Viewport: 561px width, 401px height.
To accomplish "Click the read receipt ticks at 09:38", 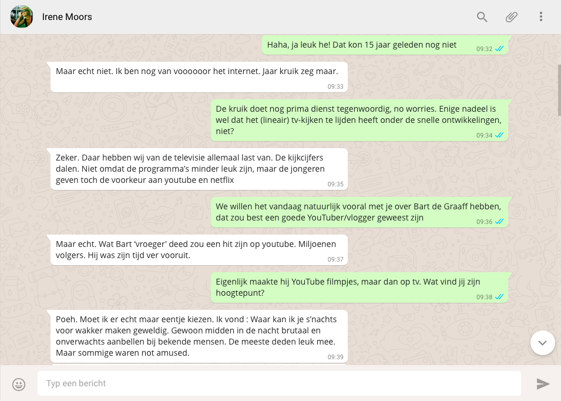I will coord(499,296).
